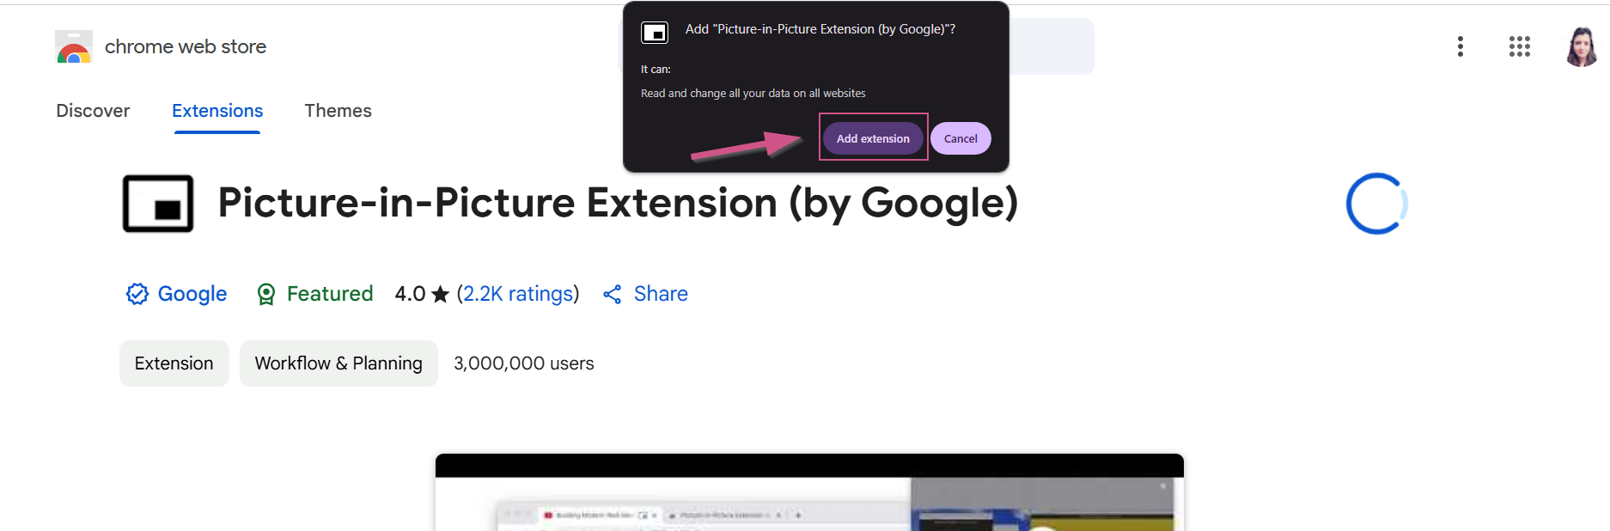
Task: Open the extension preview screenshot thumbnail
Action: pos(809,492)
